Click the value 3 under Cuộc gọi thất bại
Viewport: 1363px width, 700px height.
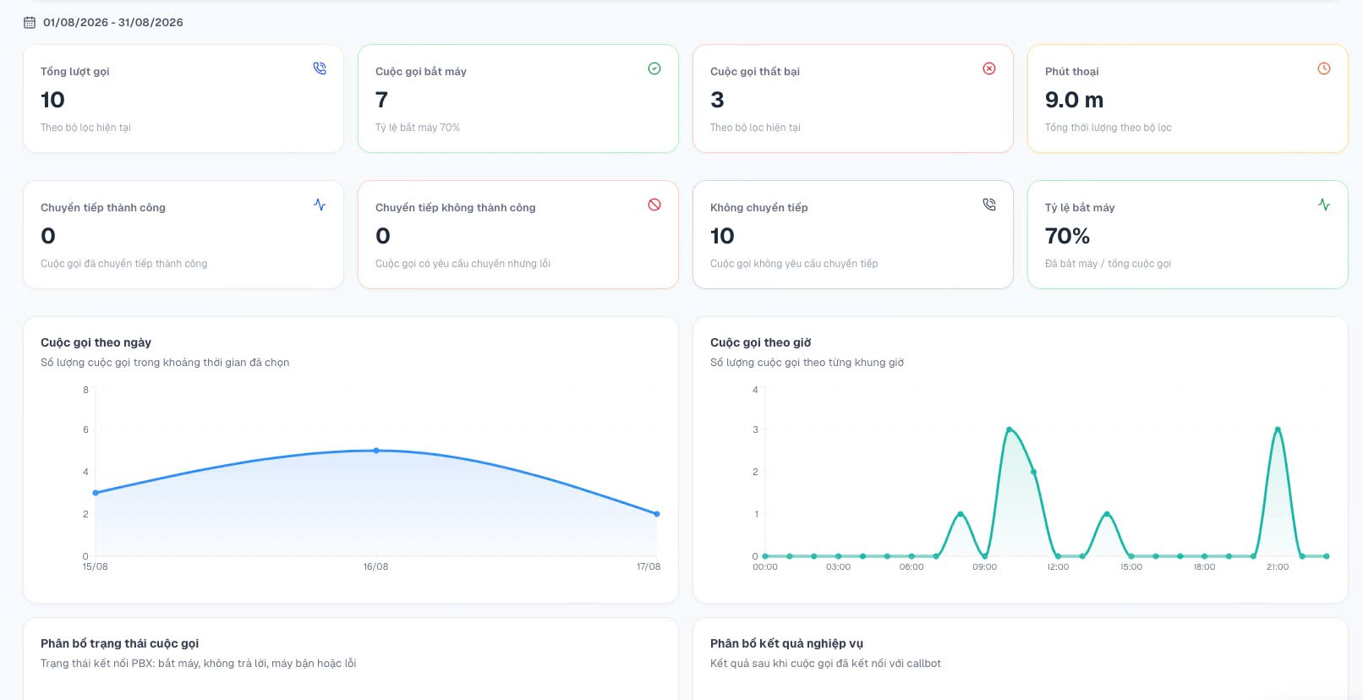pyautogui.click(x=717, y=100)
